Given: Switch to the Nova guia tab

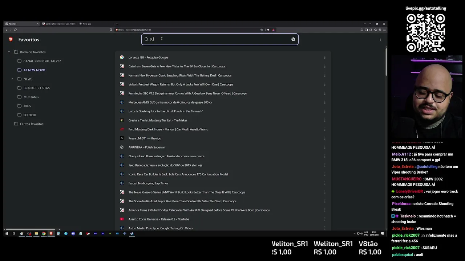Looking at the screenshot, I should (x=95, y=24).
